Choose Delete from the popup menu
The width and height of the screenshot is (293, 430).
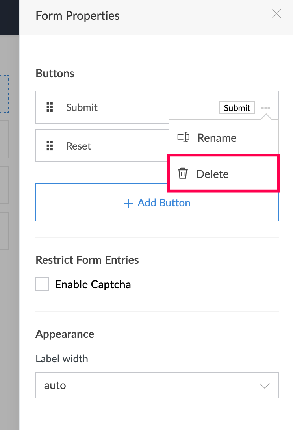tap(213, 174)
